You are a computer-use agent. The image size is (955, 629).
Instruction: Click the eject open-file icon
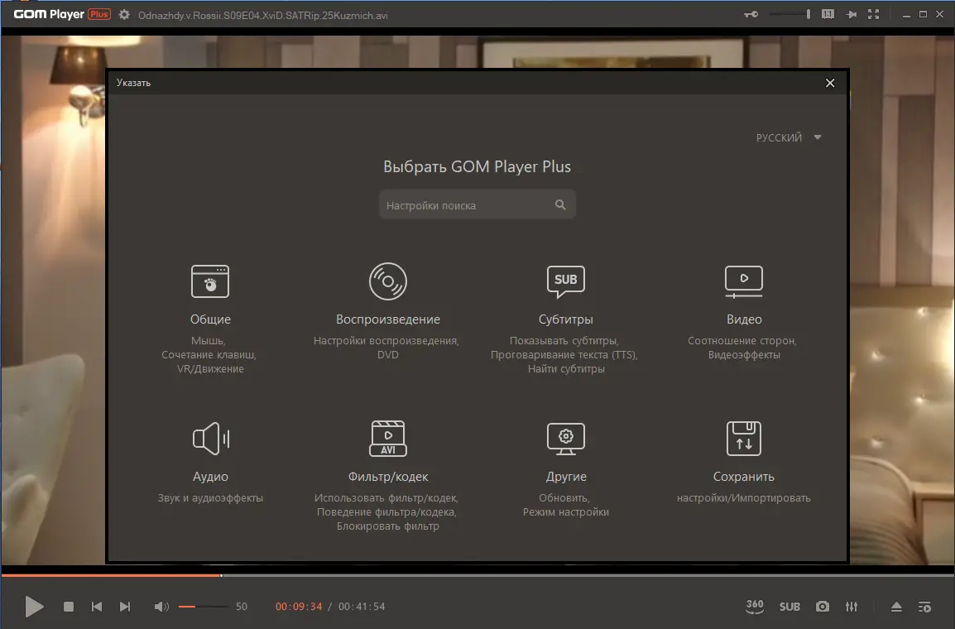(x=896, y=607)
